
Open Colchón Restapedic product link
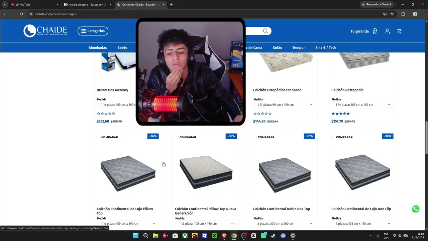[x=347, y=90]
